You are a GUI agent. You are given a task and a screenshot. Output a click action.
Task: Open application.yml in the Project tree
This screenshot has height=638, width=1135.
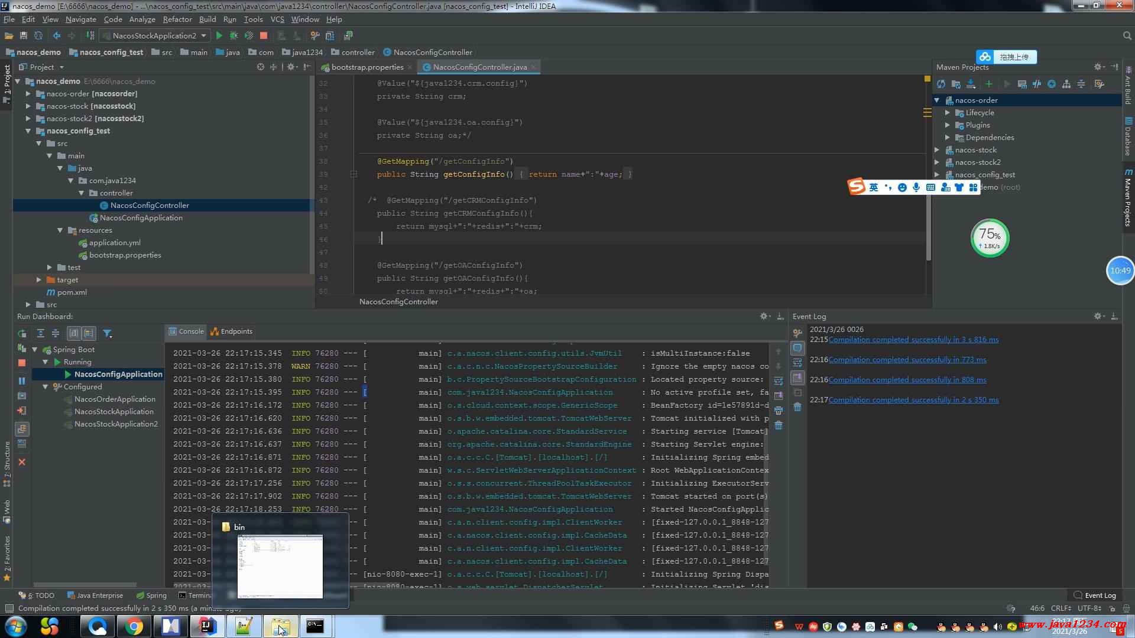pos(109,242)
